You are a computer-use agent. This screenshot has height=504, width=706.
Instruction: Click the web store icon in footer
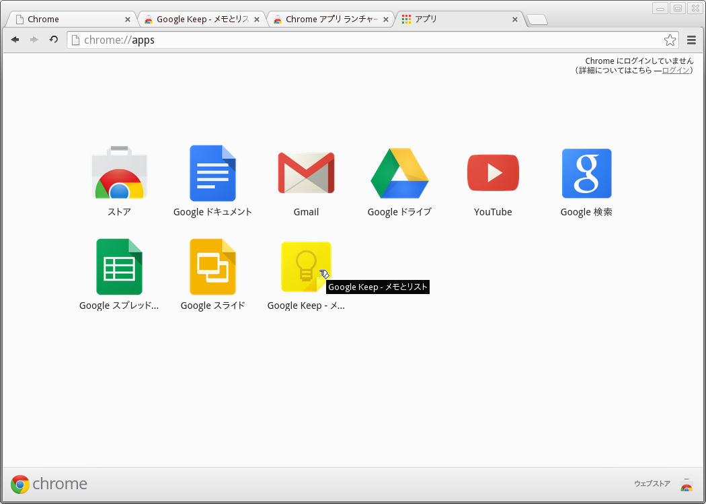tap(687, 484)
